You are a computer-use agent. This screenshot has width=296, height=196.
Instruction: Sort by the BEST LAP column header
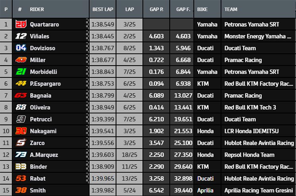pyautogui.click(x=103, y=9)
